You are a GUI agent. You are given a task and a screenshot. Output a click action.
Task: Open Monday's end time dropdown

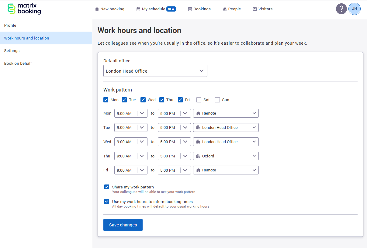coord(174,113)
